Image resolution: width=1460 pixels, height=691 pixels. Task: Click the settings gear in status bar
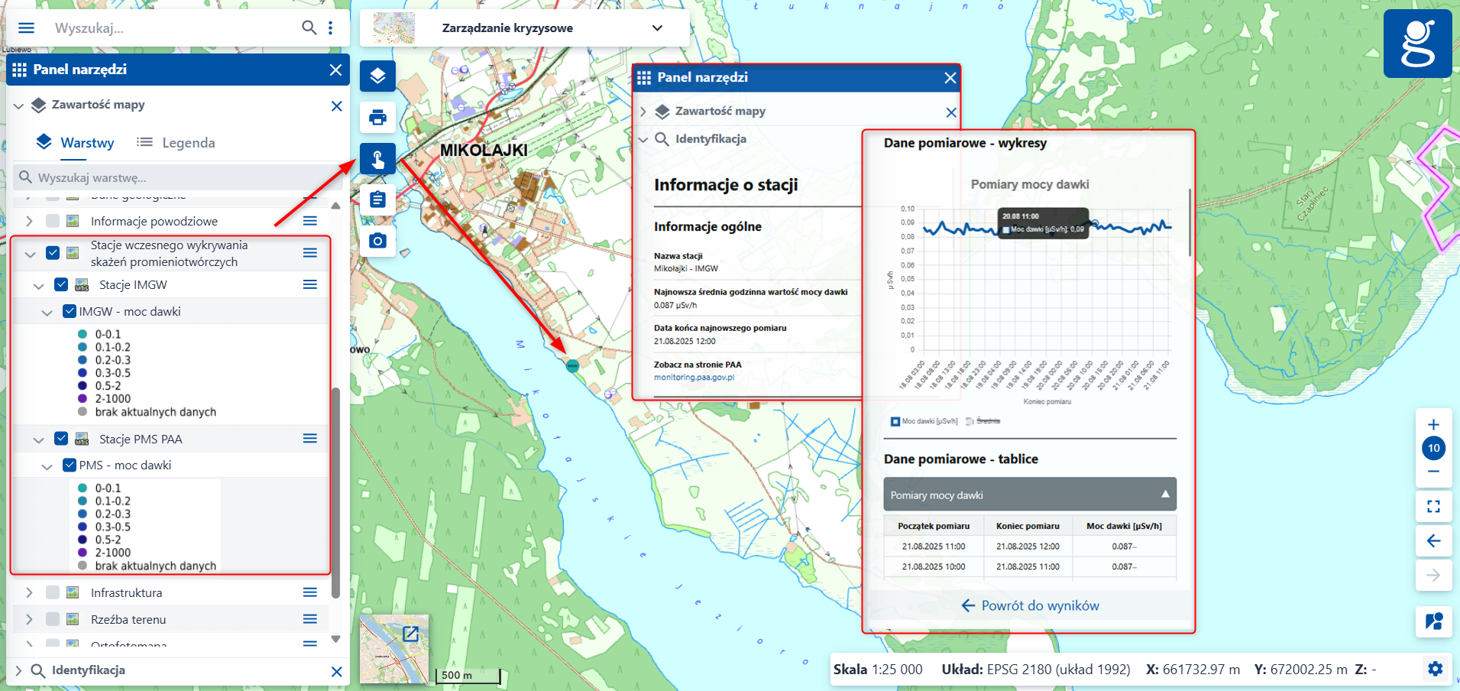click(1435, 669)
